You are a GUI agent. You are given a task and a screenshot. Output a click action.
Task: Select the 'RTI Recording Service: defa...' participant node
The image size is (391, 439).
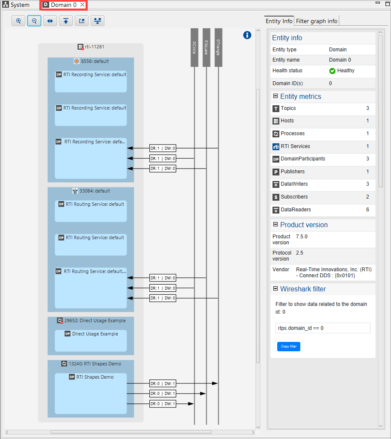click(91, 158)
